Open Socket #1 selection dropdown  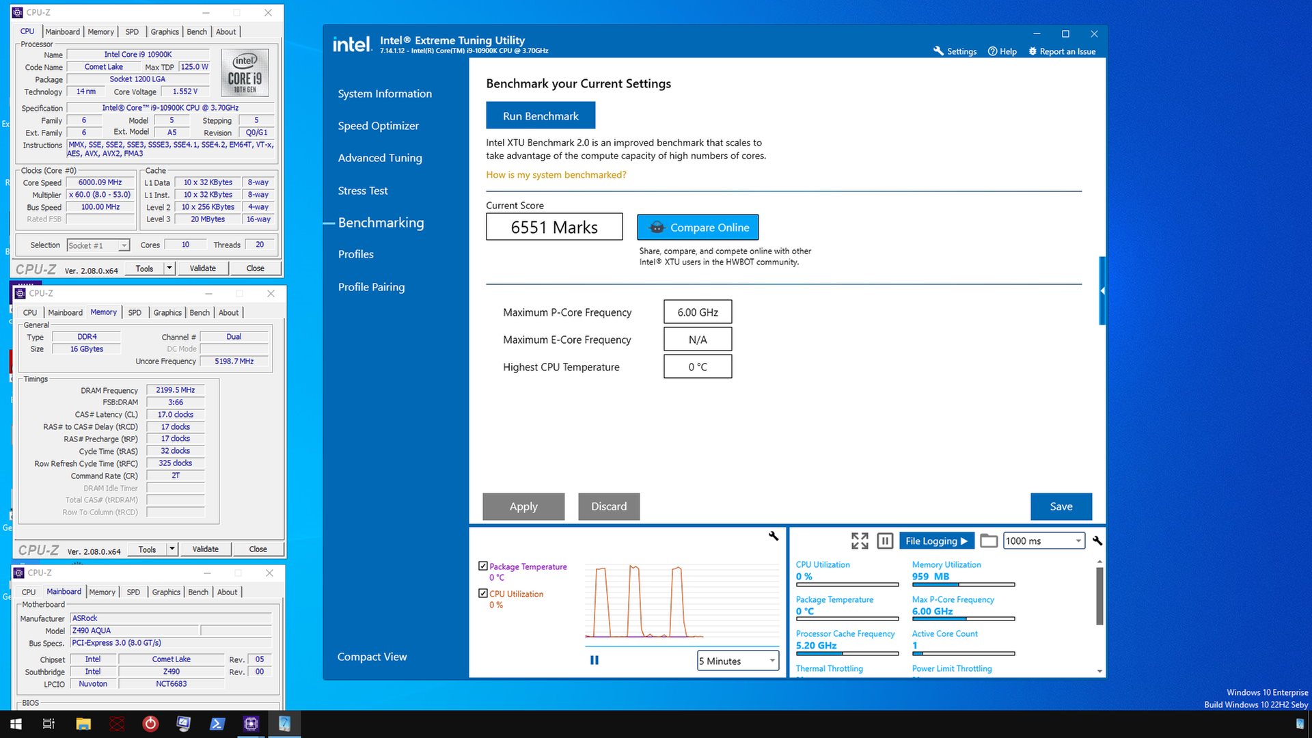click(x=98, y=245)
